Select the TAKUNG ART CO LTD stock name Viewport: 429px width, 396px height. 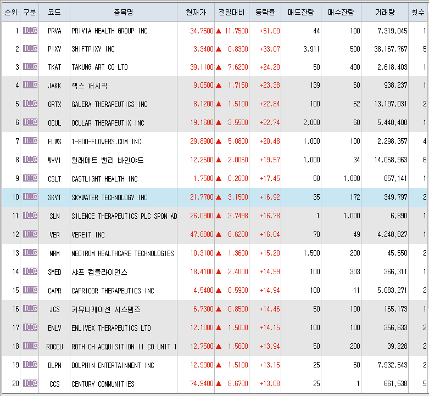tap(99, 67)
